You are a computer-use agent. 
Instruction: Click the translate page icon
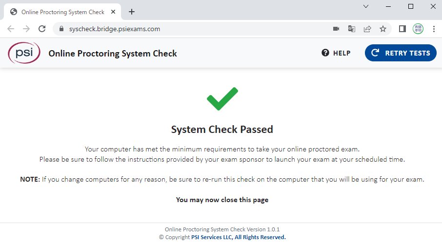[x=351, y=29]
